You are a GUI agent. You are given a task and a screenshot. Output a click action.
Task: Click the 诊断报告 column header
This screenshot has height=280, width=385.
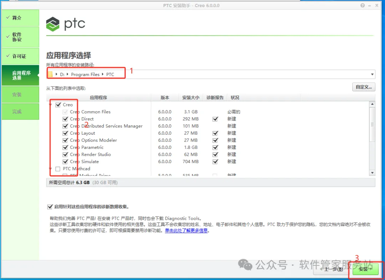coord(215,98)
